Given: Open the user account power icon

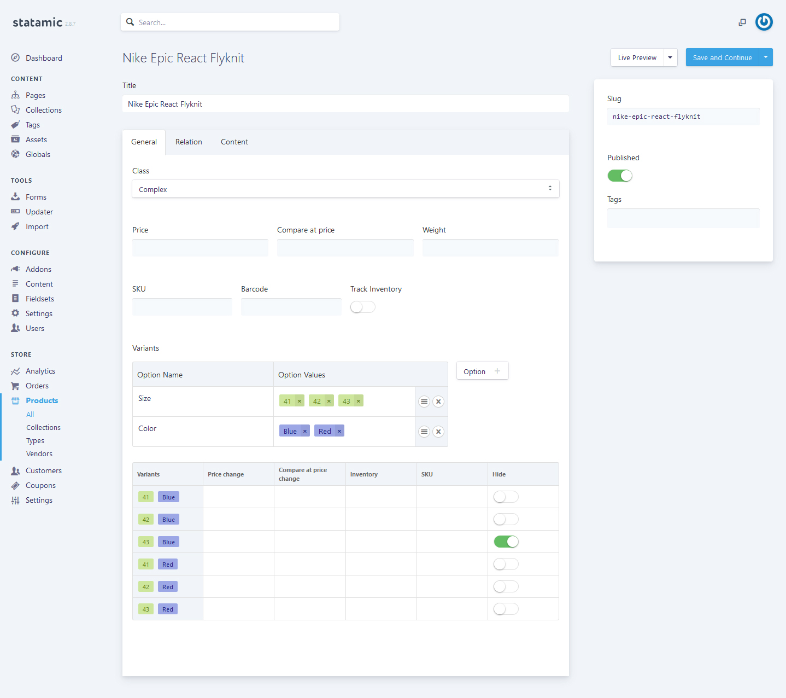Looking at the screenshot, I should [764, 22].
